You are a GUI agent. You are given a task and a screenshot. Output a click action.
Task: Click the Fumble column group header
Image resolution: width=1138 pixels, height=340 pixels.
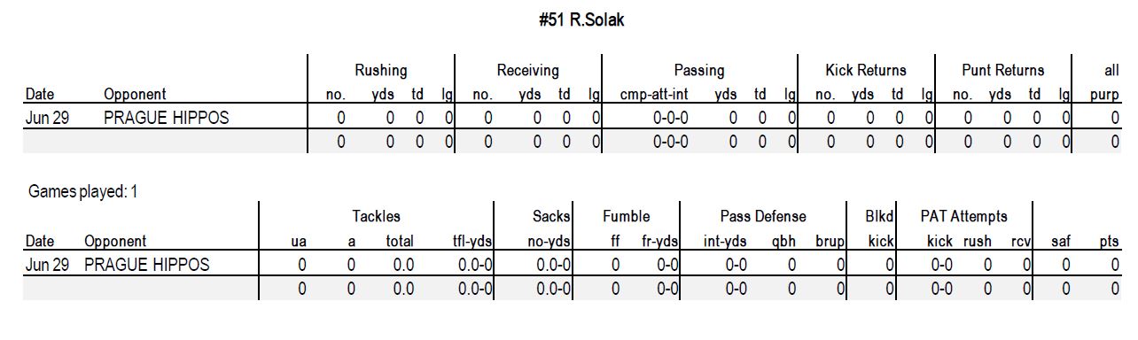(627, 217)
